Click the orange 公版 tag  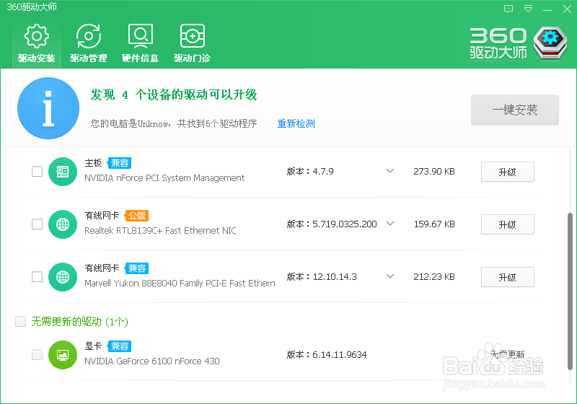(x=137, y=216)
